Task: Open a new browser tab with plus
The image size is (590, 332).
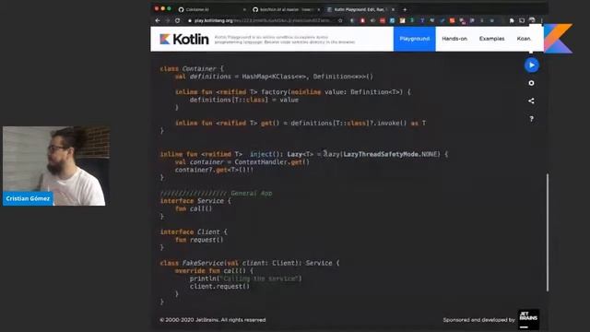Action: tap(405, 9)
